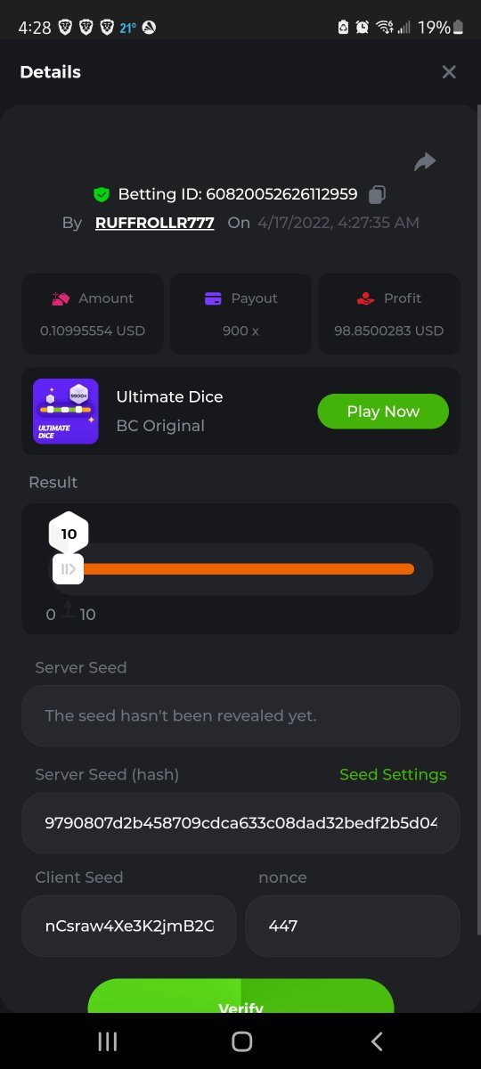Copy the Betting ID with copy icon
This screenshot has width=481, height=1069.
pyautogui.click(x=377, y=193)
